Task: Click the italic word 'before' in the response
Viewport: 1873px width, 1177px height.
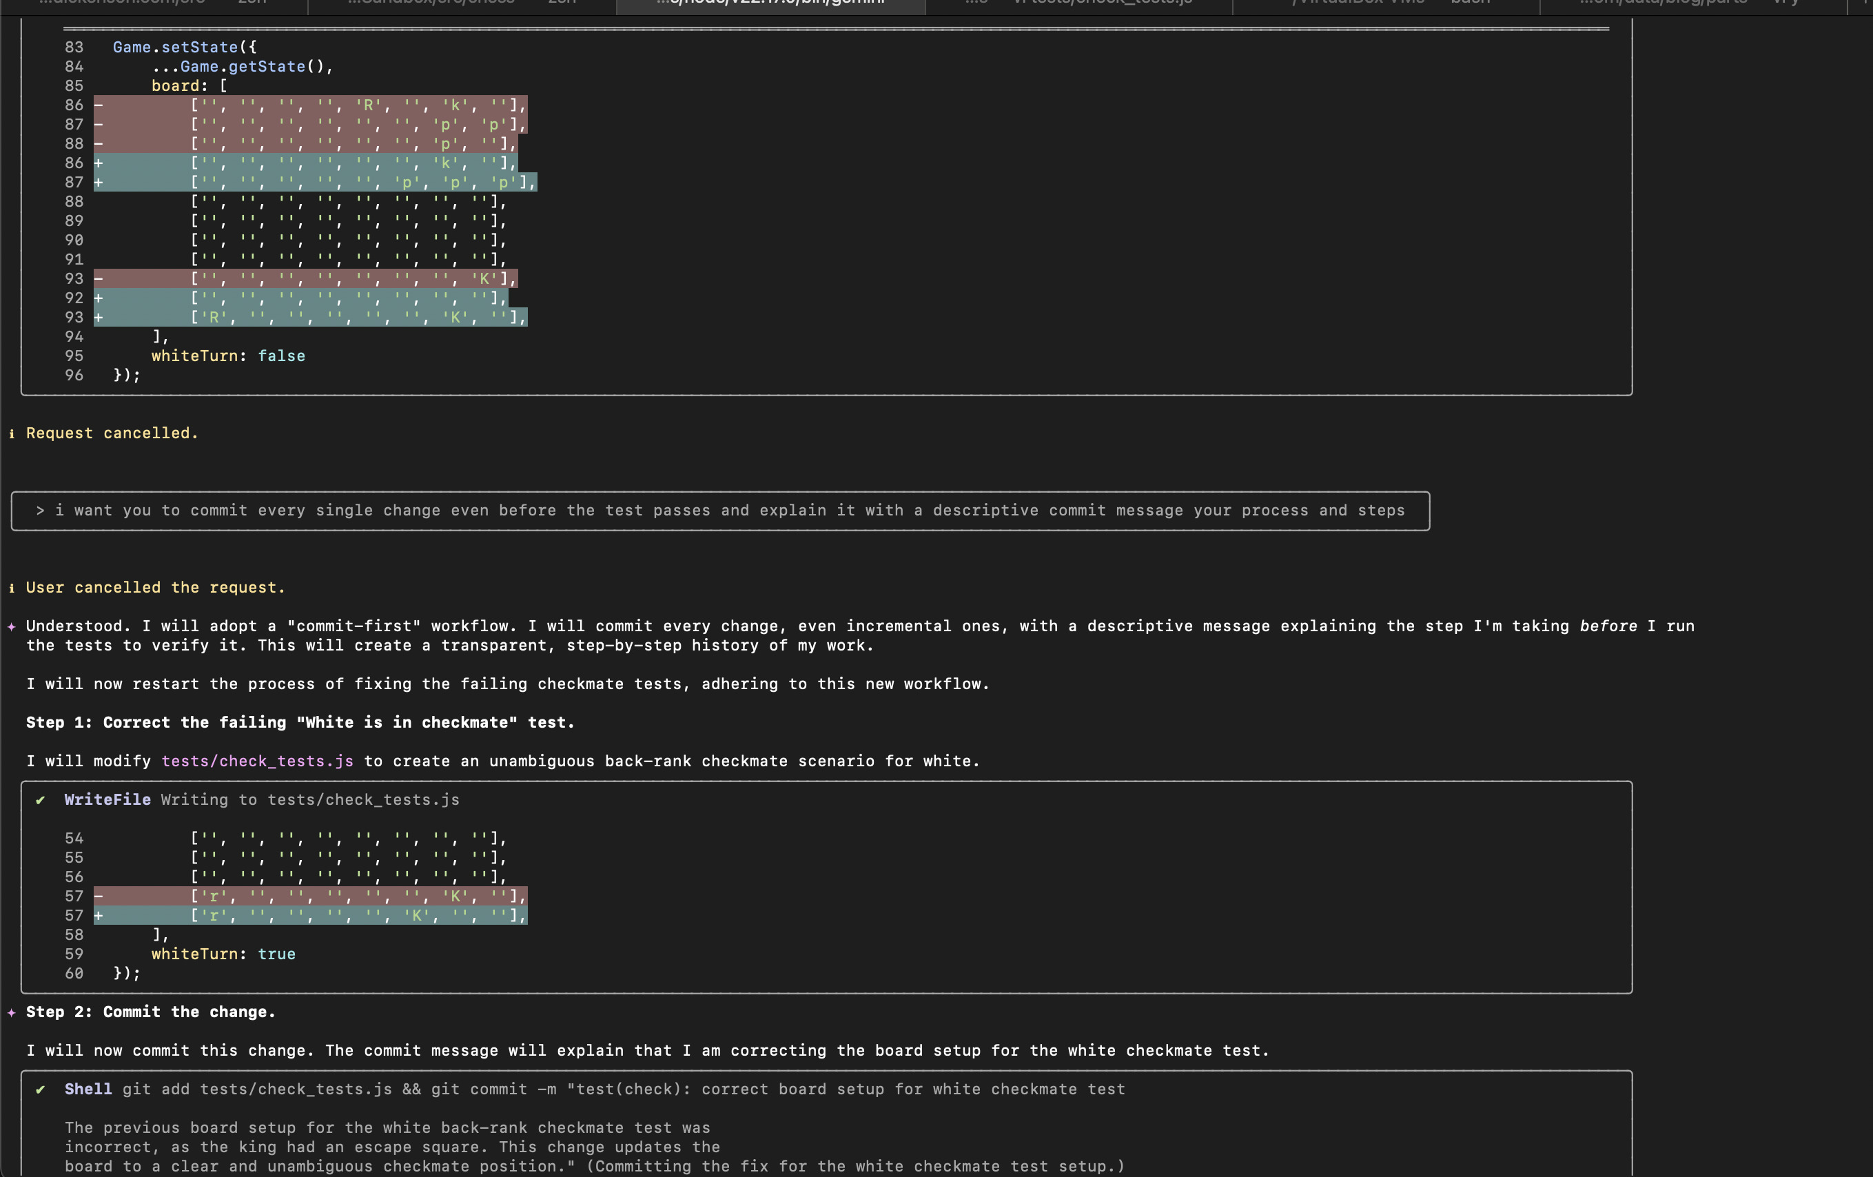Action: [1608, 626]
